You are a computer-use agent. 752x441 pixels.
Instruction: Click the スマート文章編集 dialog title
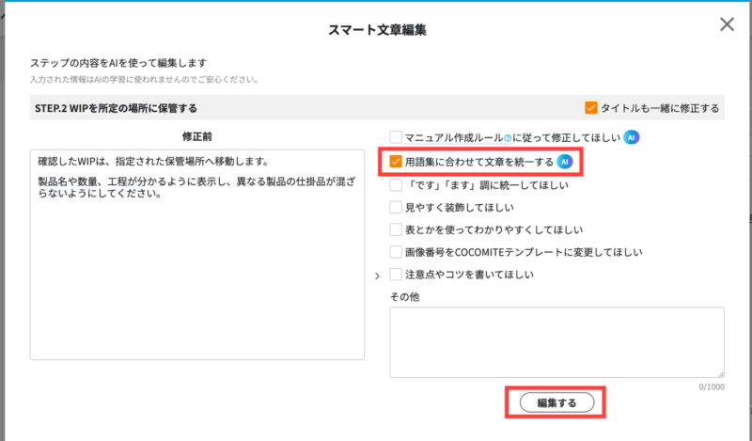pos(377,30)
